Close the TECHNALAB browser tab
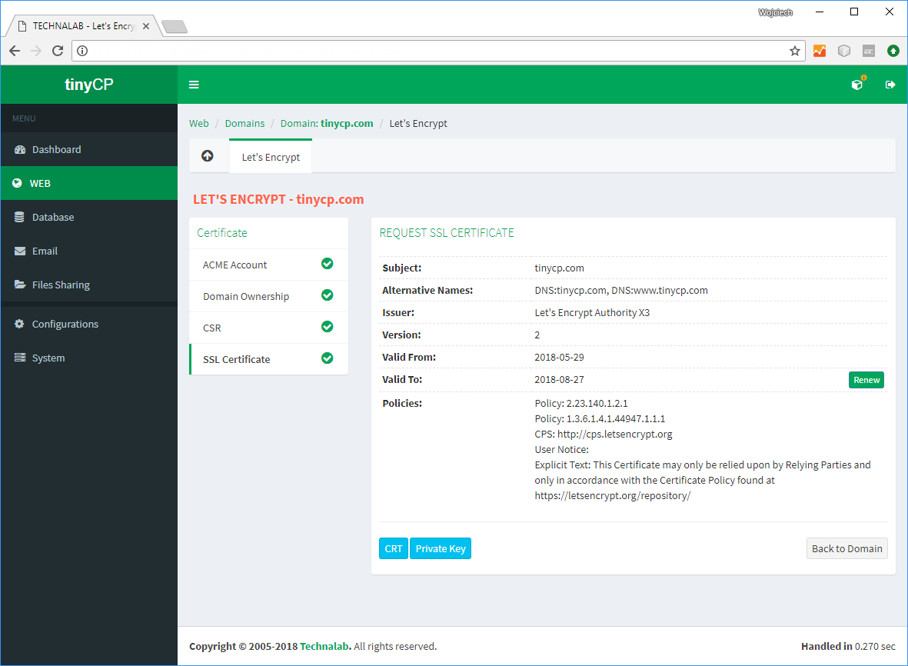 [x=146, y=26]
